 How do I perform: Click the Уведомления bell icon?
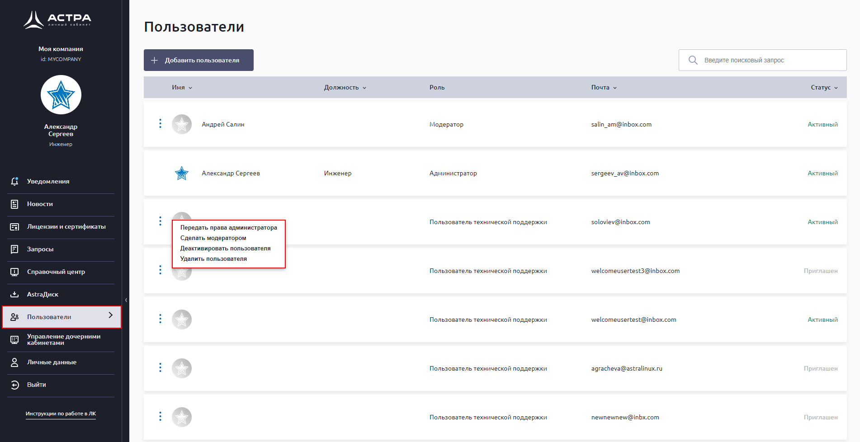pos(14,181)
